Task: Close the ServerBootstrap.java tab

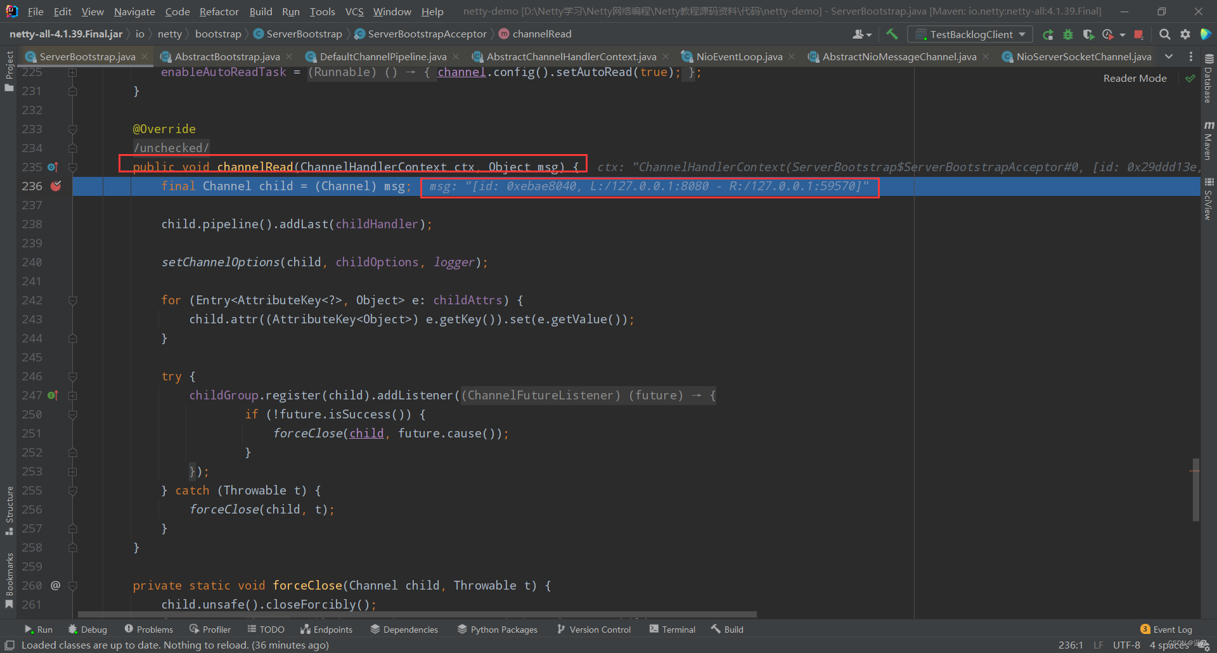Action: (x=145, y=56)
